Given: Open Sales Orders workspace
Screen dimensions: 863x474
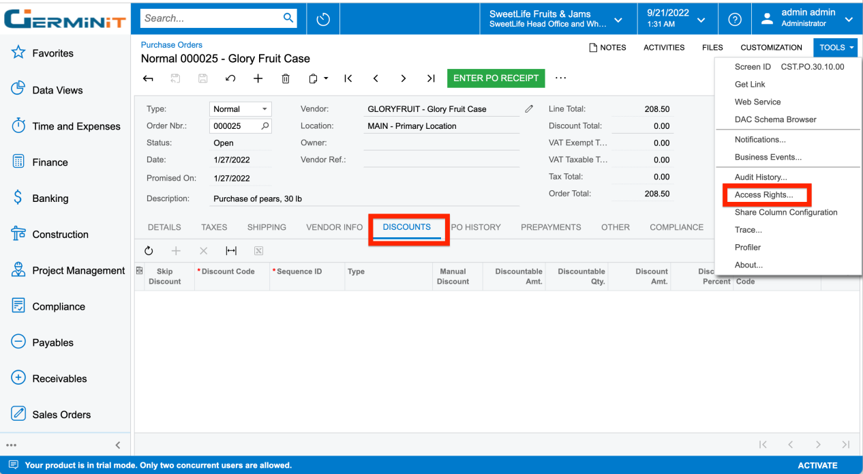Looking at the screenshot, I should (x=51, y=415).
